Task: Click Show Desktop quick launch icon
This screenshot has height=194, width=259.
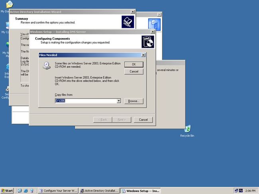Action: click(20, 191)
